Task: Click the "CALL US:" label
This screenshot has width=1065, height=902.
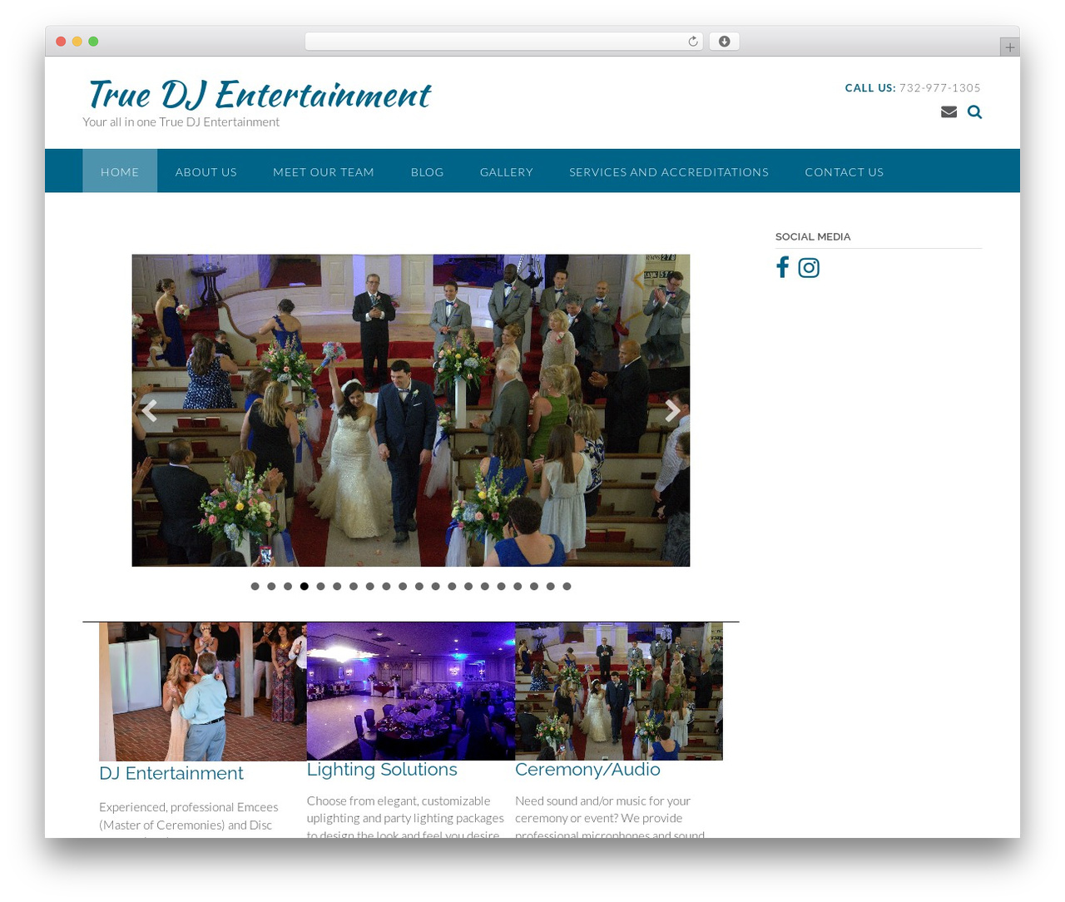Action: point(870,87)
